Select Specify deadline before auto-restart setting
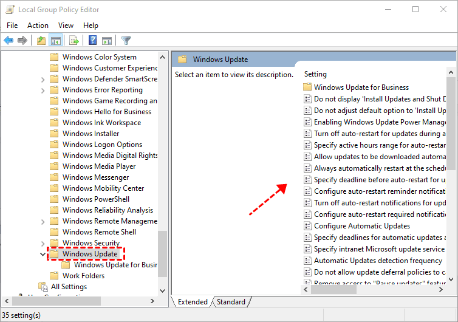The height and width of the screenshot is (322, 458). (x=380, y=180)
